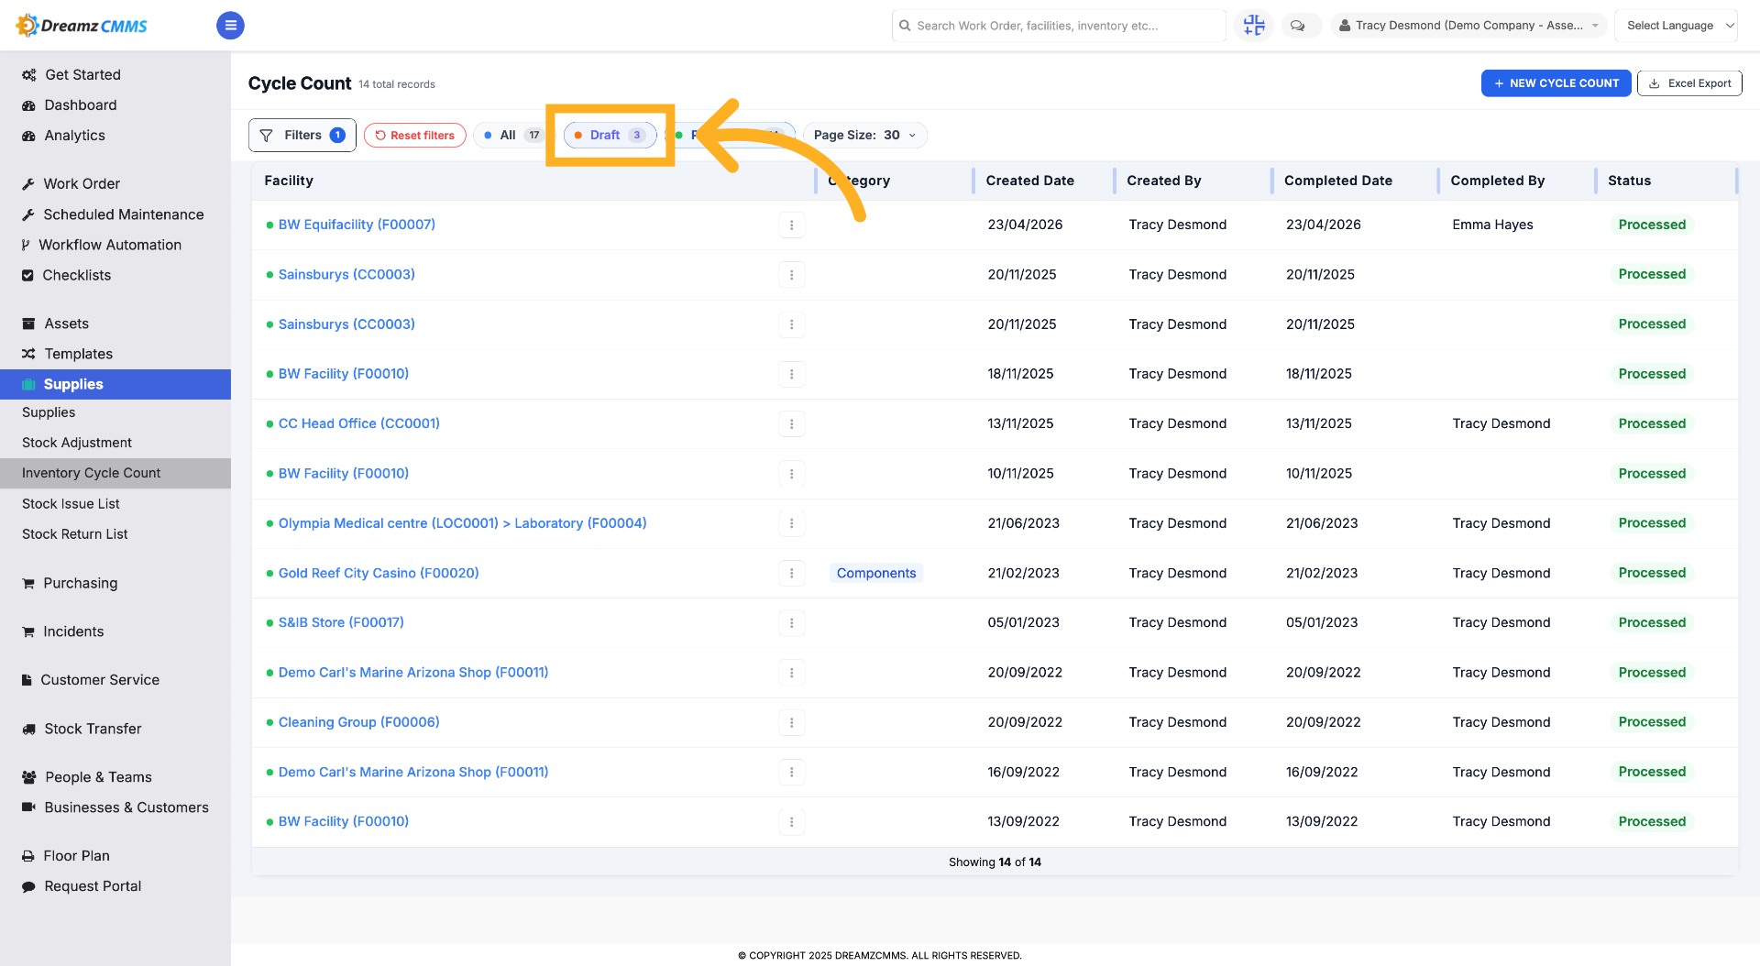Viewport: 1760px width, 966px height.
Task: Sort by Created Date column header
Action: tap(1029, 181)
